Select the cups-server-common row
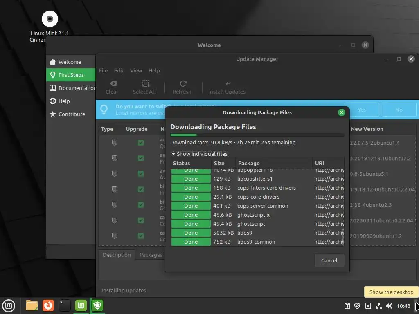 258,206
